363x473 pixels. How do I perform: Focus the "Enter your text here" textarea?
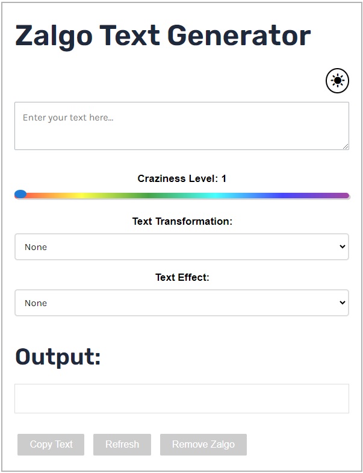tap(181, 125)
